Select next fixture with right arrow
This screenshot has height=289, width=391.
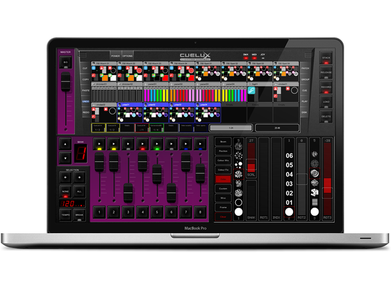pos(79,176)
